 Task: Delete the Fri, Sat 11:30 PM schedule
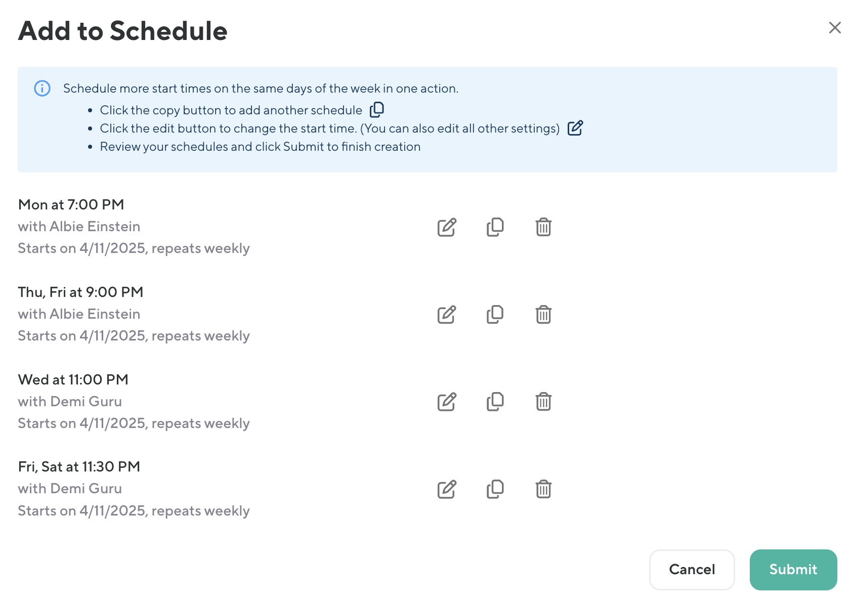click(x=543, y=489)
